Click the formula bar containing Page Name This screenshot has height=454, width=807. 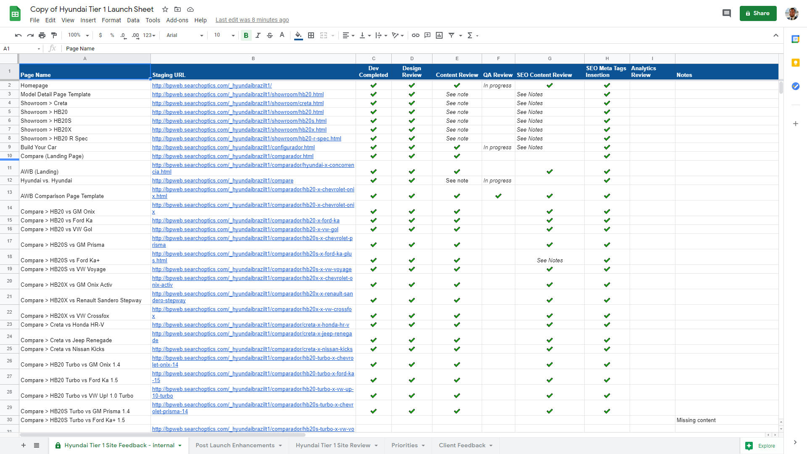422,49
